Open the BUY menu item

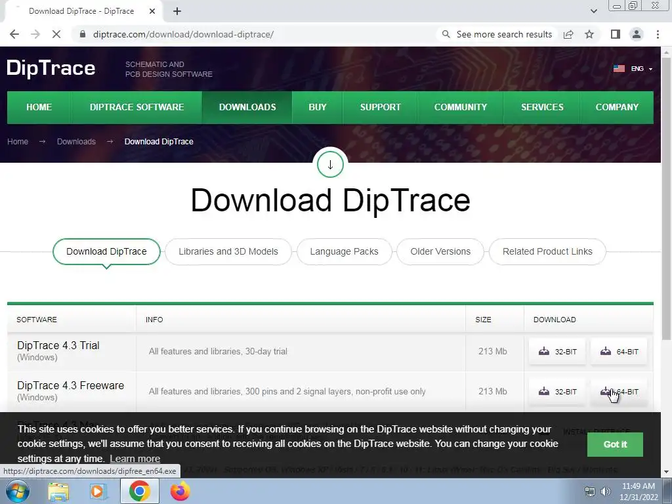(318, 107)
